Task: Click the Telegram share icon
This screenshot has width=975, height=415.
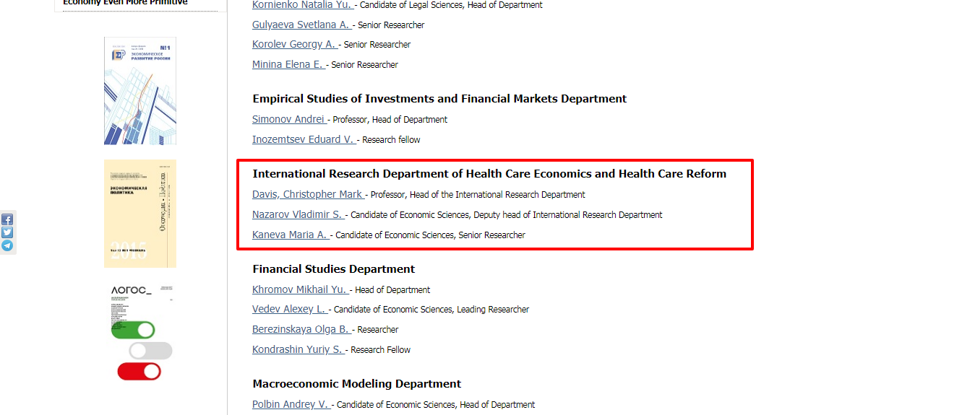Action: (x=7, y=245)
